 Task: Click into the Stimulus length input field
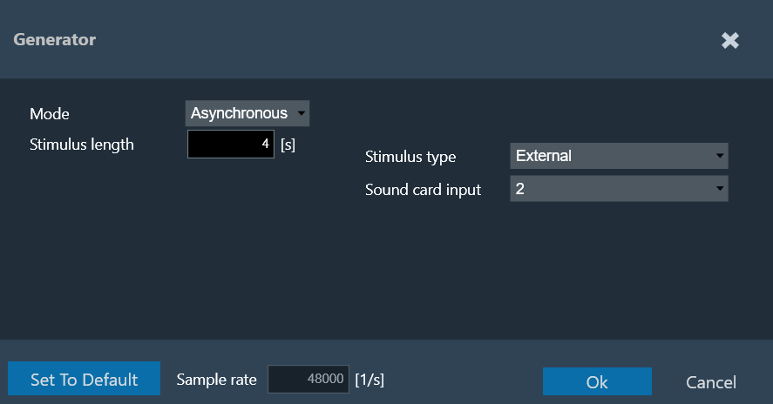coord(231,145)
